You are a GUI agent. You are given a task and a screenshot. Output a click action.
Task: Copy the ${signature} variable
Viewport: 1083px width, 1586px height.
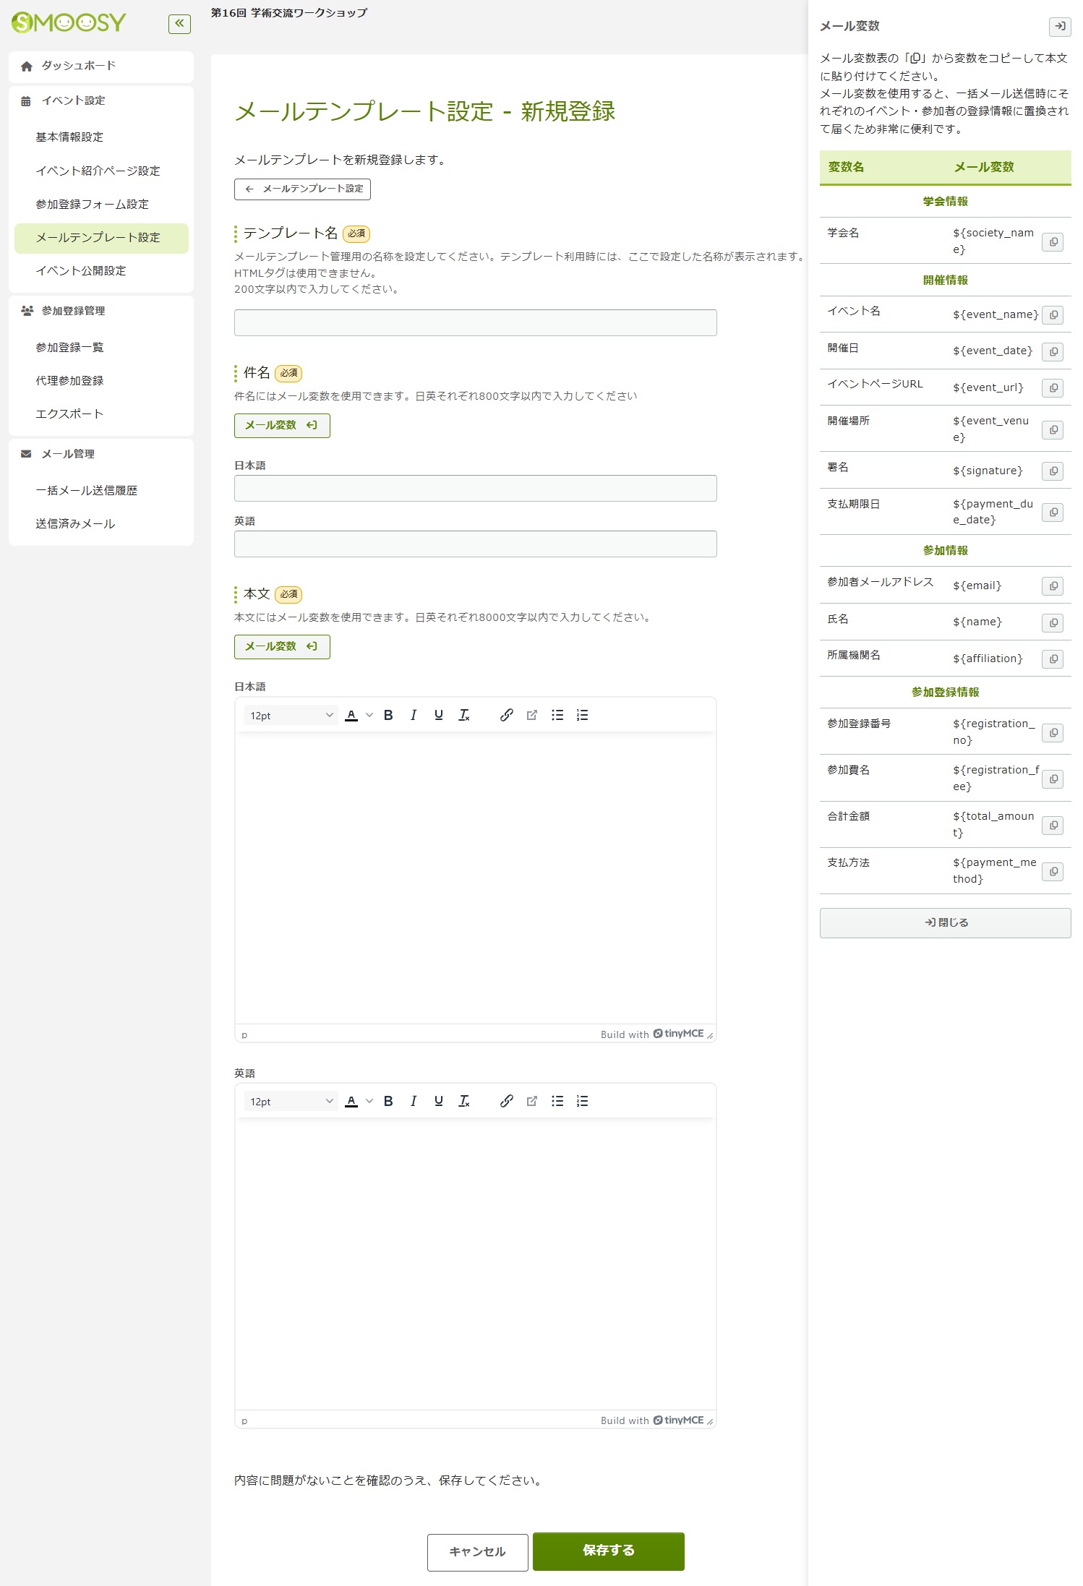tap(1053, 471)
